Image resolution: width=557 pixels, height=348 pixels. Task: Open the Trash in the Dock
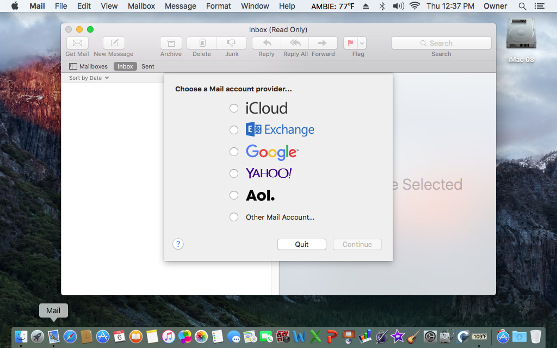pos(535,336)
